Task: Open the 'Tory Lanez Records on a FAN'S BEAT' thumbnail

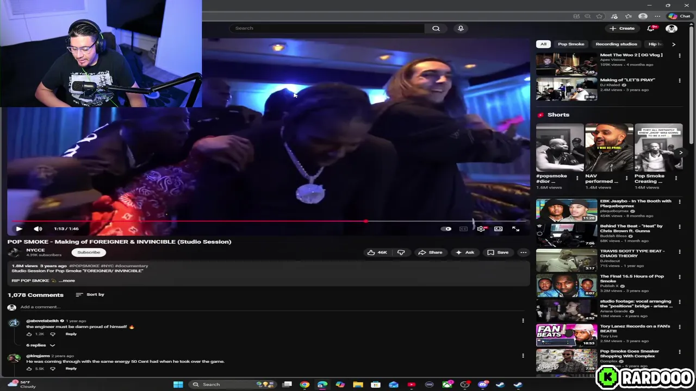Action: [x=567, y=335]
